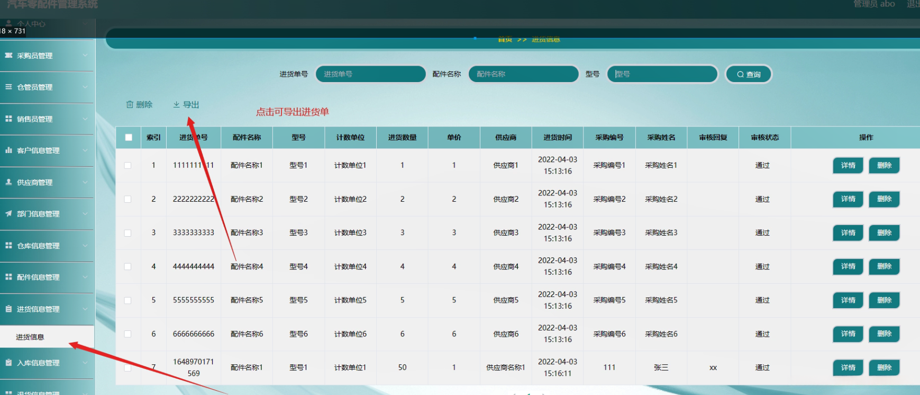Click the 审核状态 column header
The height and width of the screenshot is (395, 920).
pos(764,138)
